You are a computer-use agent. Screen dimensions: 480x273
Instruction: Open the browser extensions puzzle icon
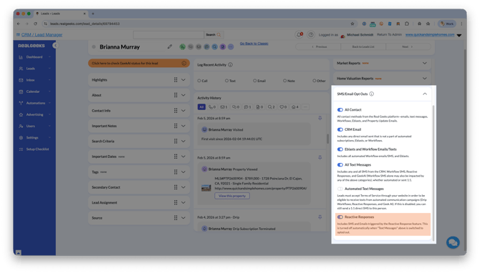(406, 24)
